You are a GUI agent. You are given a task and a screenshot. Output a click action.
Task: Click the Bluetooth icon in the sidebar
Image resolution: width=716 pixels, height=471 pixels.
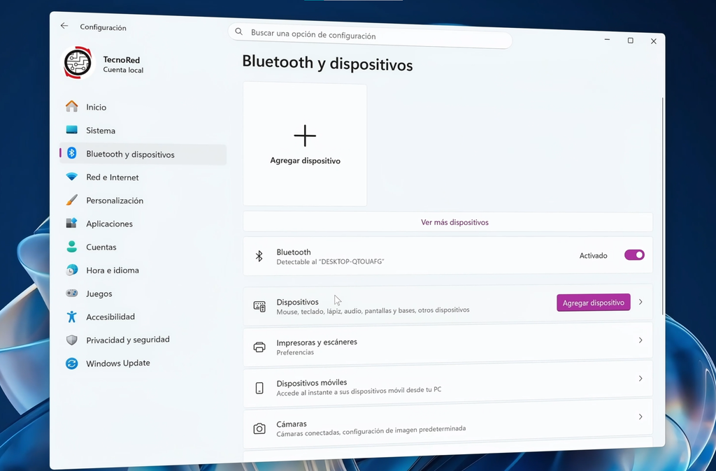click(x=72, y=153)
